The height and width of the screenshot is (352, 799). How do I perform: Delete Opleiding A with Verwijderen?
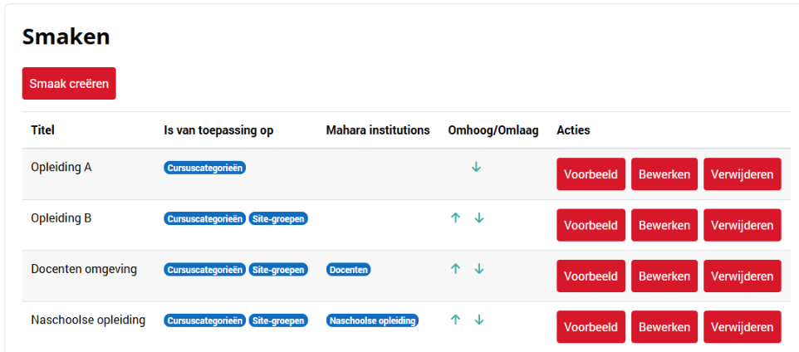(x=742, y=174)
